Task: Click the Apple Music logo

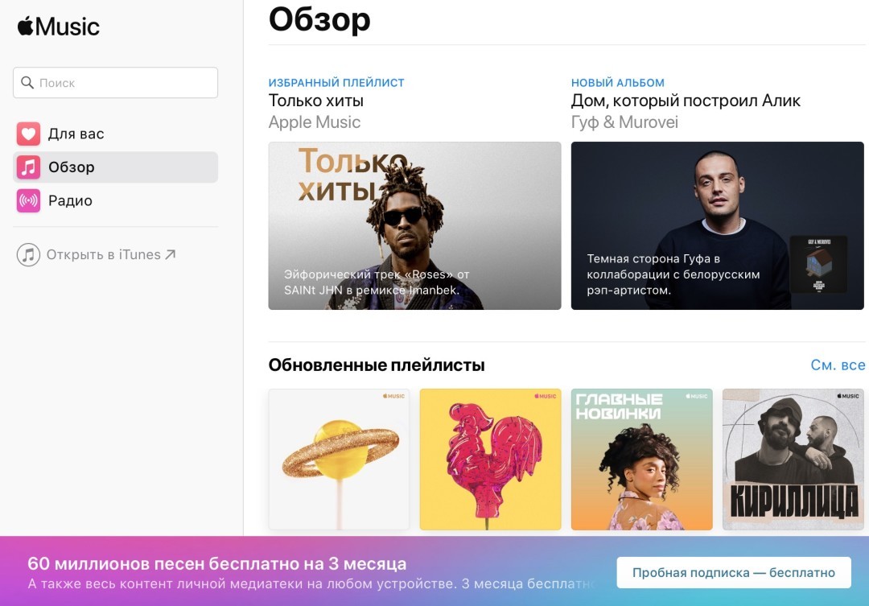Action: tap(59, 27)
